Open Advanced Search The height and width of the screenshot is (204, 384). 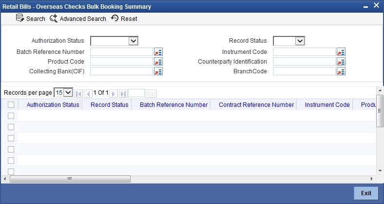(x=78, y=18)
